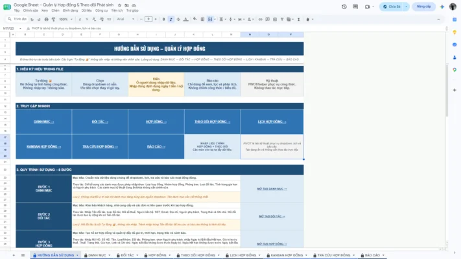Screen dimensions: 461x259
Task: Increase font size with plus button
Action: tap(156, 19)
